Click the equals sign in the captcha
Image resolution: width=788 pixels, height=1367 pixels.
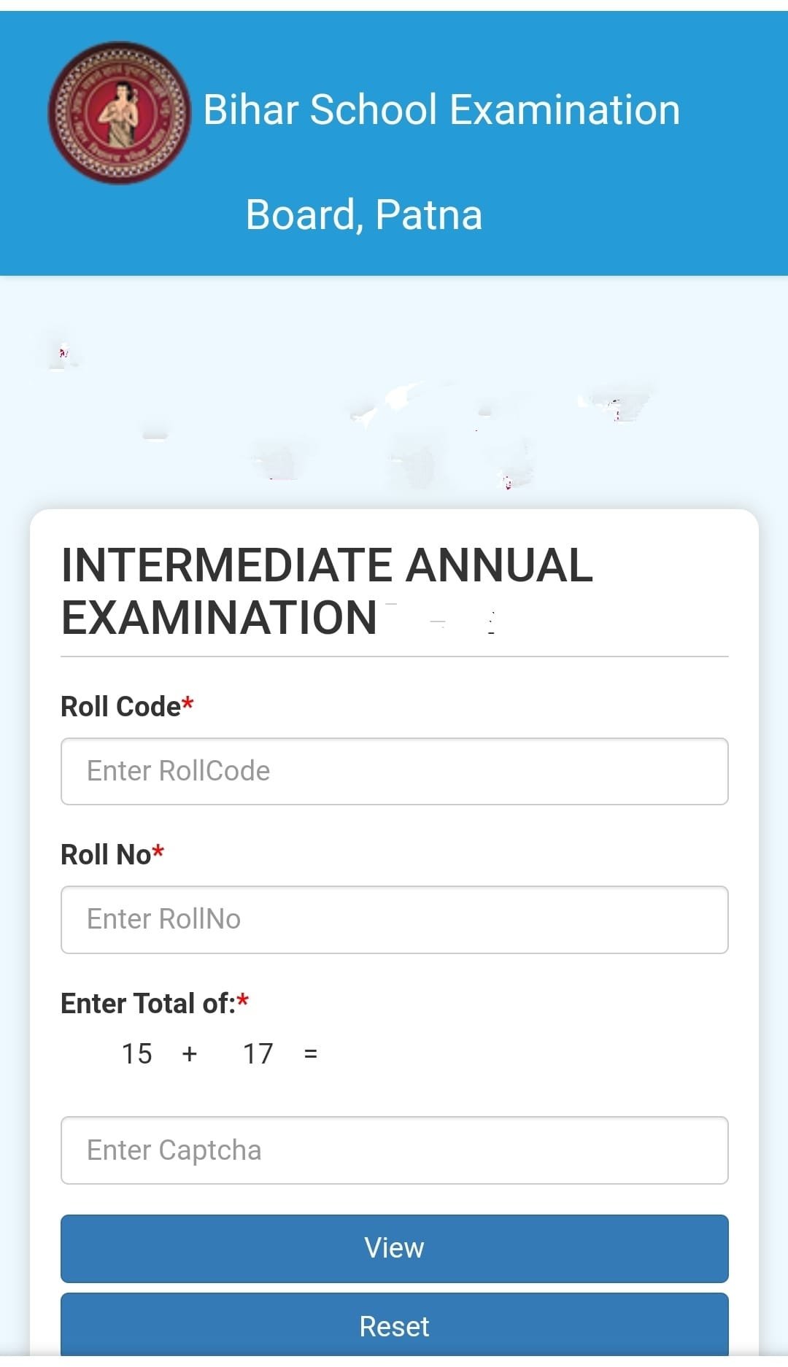pyautogui.click(x=311, y=1054)
